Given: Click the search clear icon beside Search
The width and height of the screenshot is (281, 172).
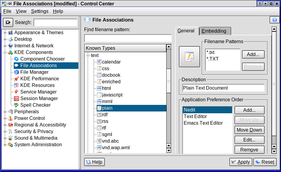Looking at the screenshot, I should (x=8, y=22).
